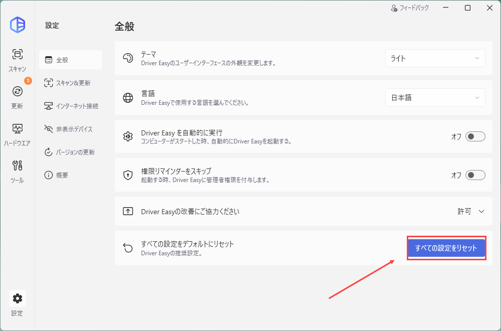Click the 設定 panel heading text
Image resolution: width=501 pixels, height=331 pixels.
(x=52, y=25)
